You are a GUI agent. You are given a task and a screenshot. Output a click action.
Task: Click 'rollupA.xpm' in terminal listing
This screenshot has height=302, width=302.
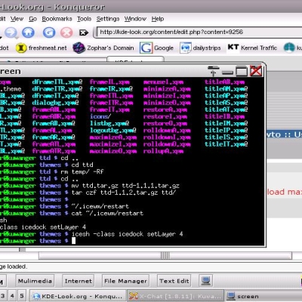pyautogui.click(x=163, y=151)
